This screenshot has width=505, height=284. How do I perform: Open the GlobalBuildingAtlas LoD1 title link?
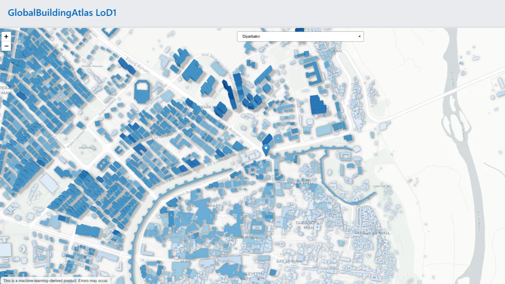click(x=62, y=13)
